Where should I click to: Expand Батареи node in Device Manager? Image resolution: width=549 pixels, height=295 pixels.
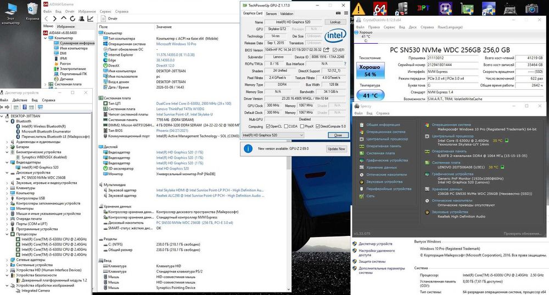7,147
